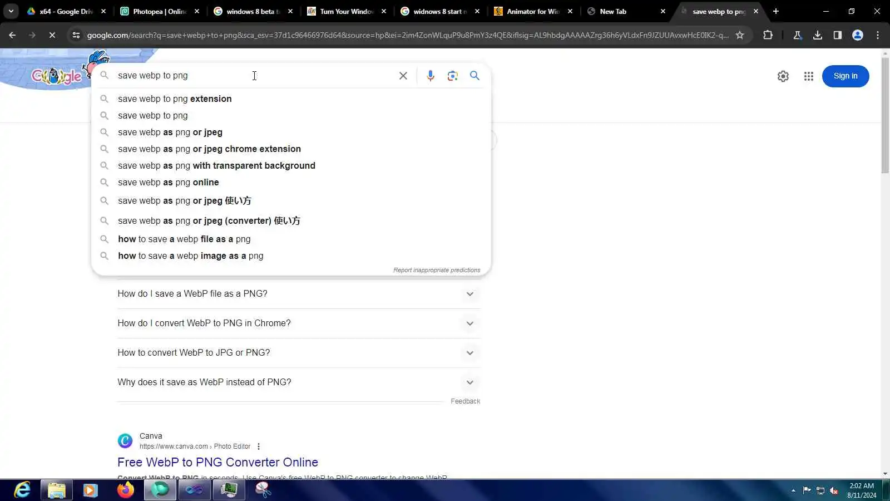Open Windows Media Player taskbar icon

(x=90, y=490)
